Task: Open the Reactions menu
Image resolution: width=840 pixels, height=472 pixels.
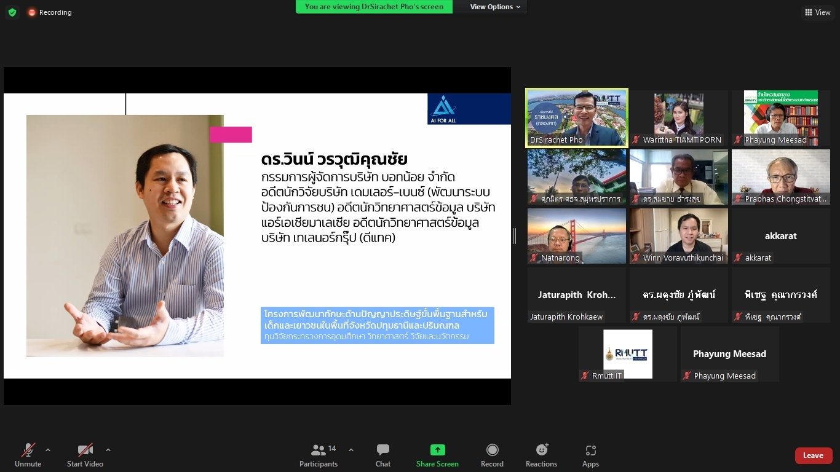Action: 541,455
